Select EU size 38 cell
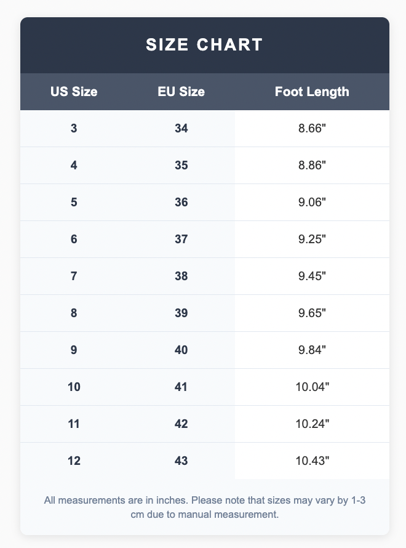The image size is (406, 548). click(x=181, y=276)
